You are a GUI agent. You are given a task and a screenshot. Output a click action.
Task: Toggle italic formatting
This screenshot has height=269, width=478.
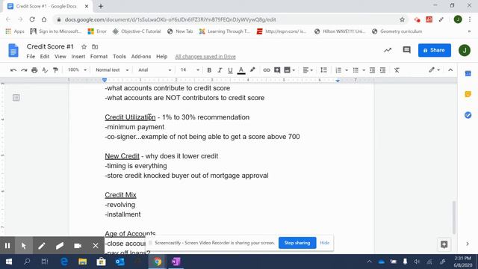pos(220,70)
